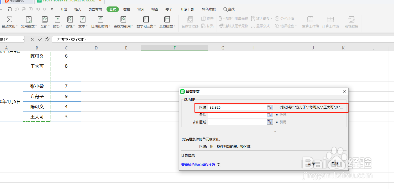394x189 pixels.
Task: Open the 查找与引用 lookup functions icon
Action: (x=123, y=19)
